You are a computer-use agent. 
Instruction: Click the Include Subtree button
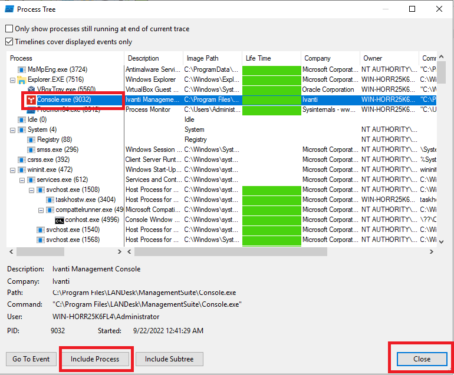click(x=169, y=359)
